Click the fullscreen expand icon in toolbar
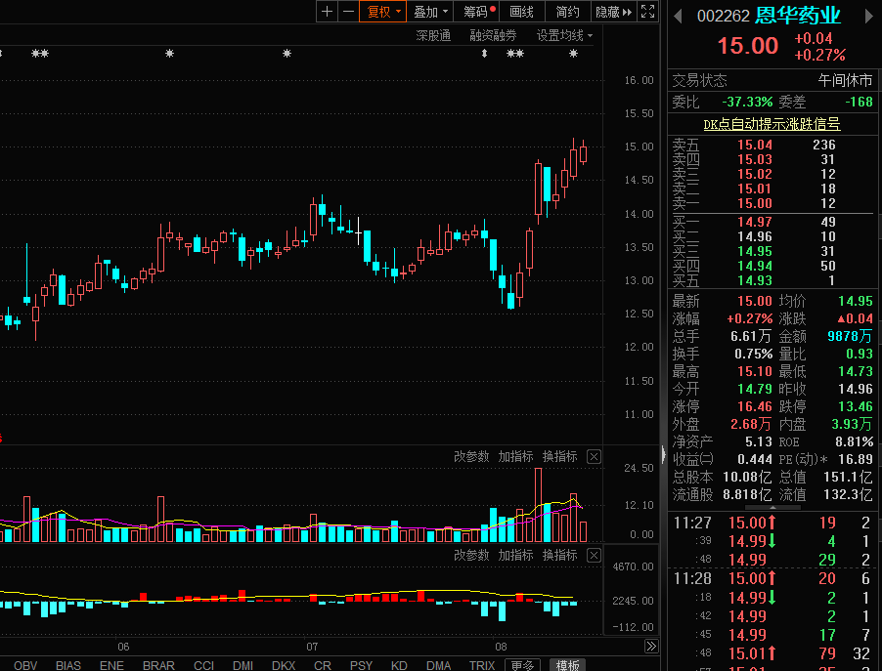 pos(647,12)
